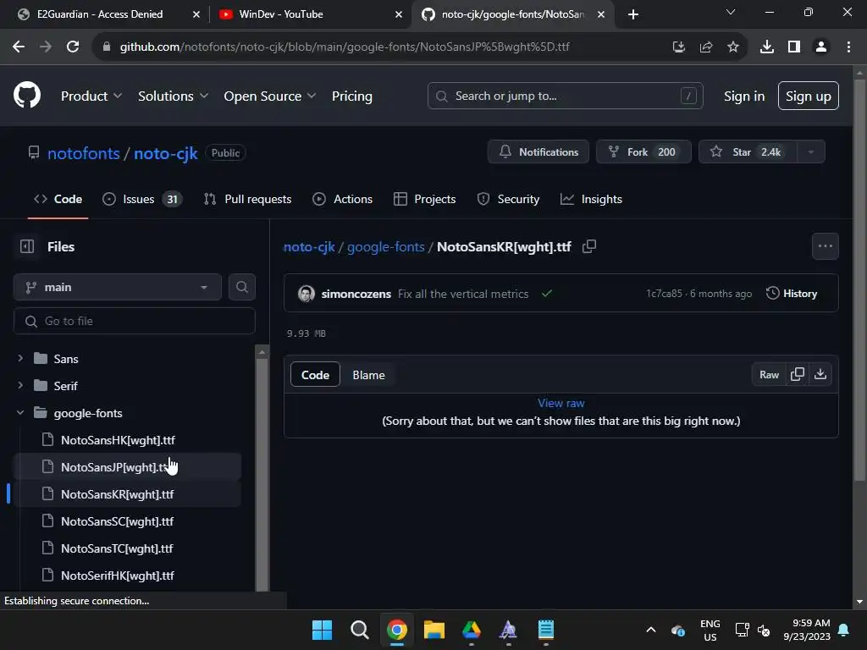Open the GitHub homepage logo
The height and width of the screenshot is (650, 867).
click(27, 95)
